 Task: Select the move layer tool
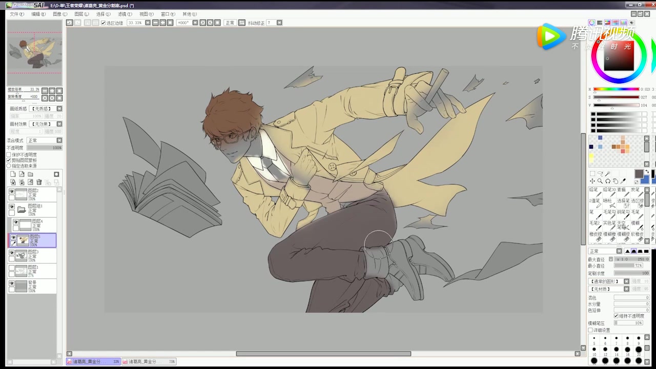pos(592,181)
